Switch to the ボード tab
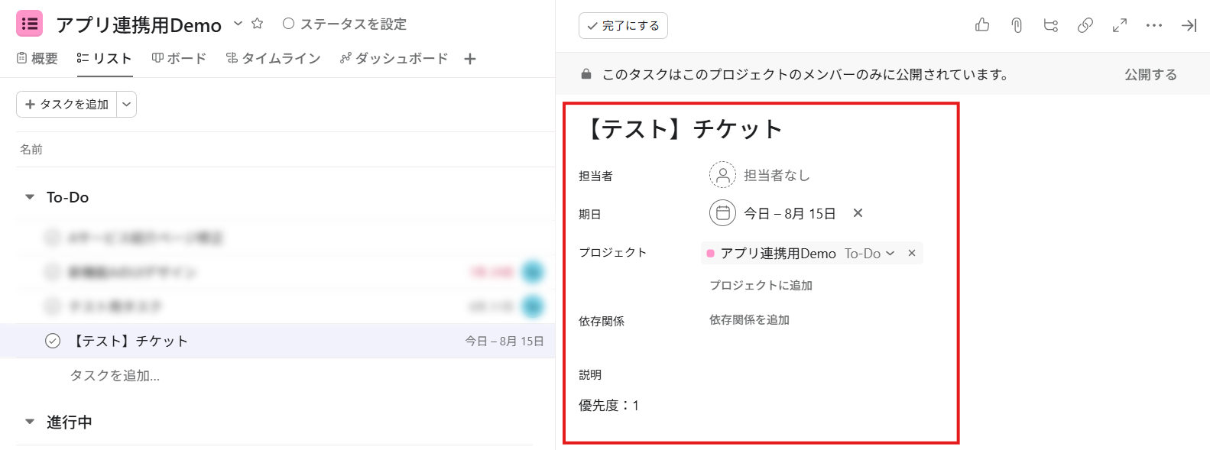The width and height of the screenshot is (1210, 450). (179, 58)
